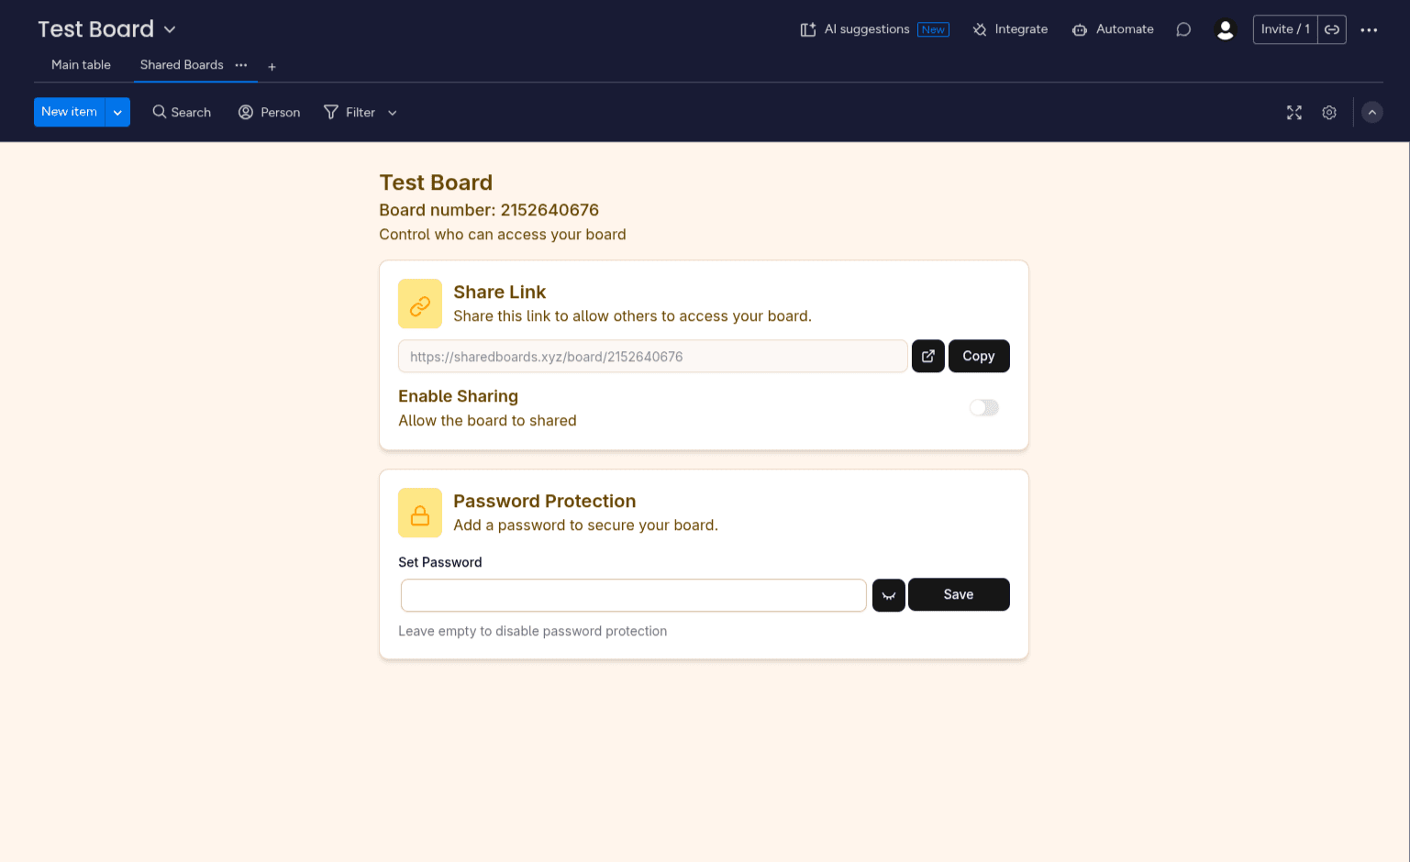Add a new view with plus icon
The height and width of the screenshot is (862, 1410).
click(272, 66)
